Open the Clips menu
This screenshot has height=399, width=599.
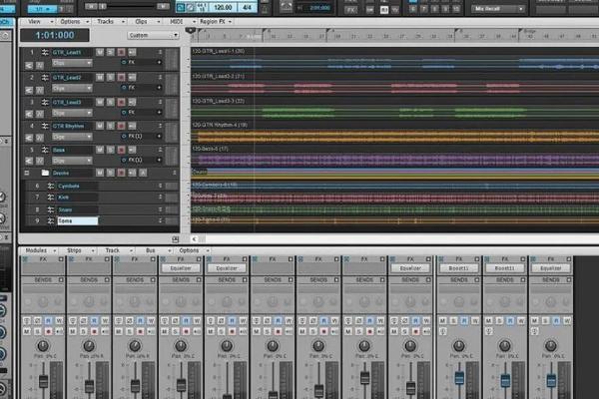click(144, 22)
